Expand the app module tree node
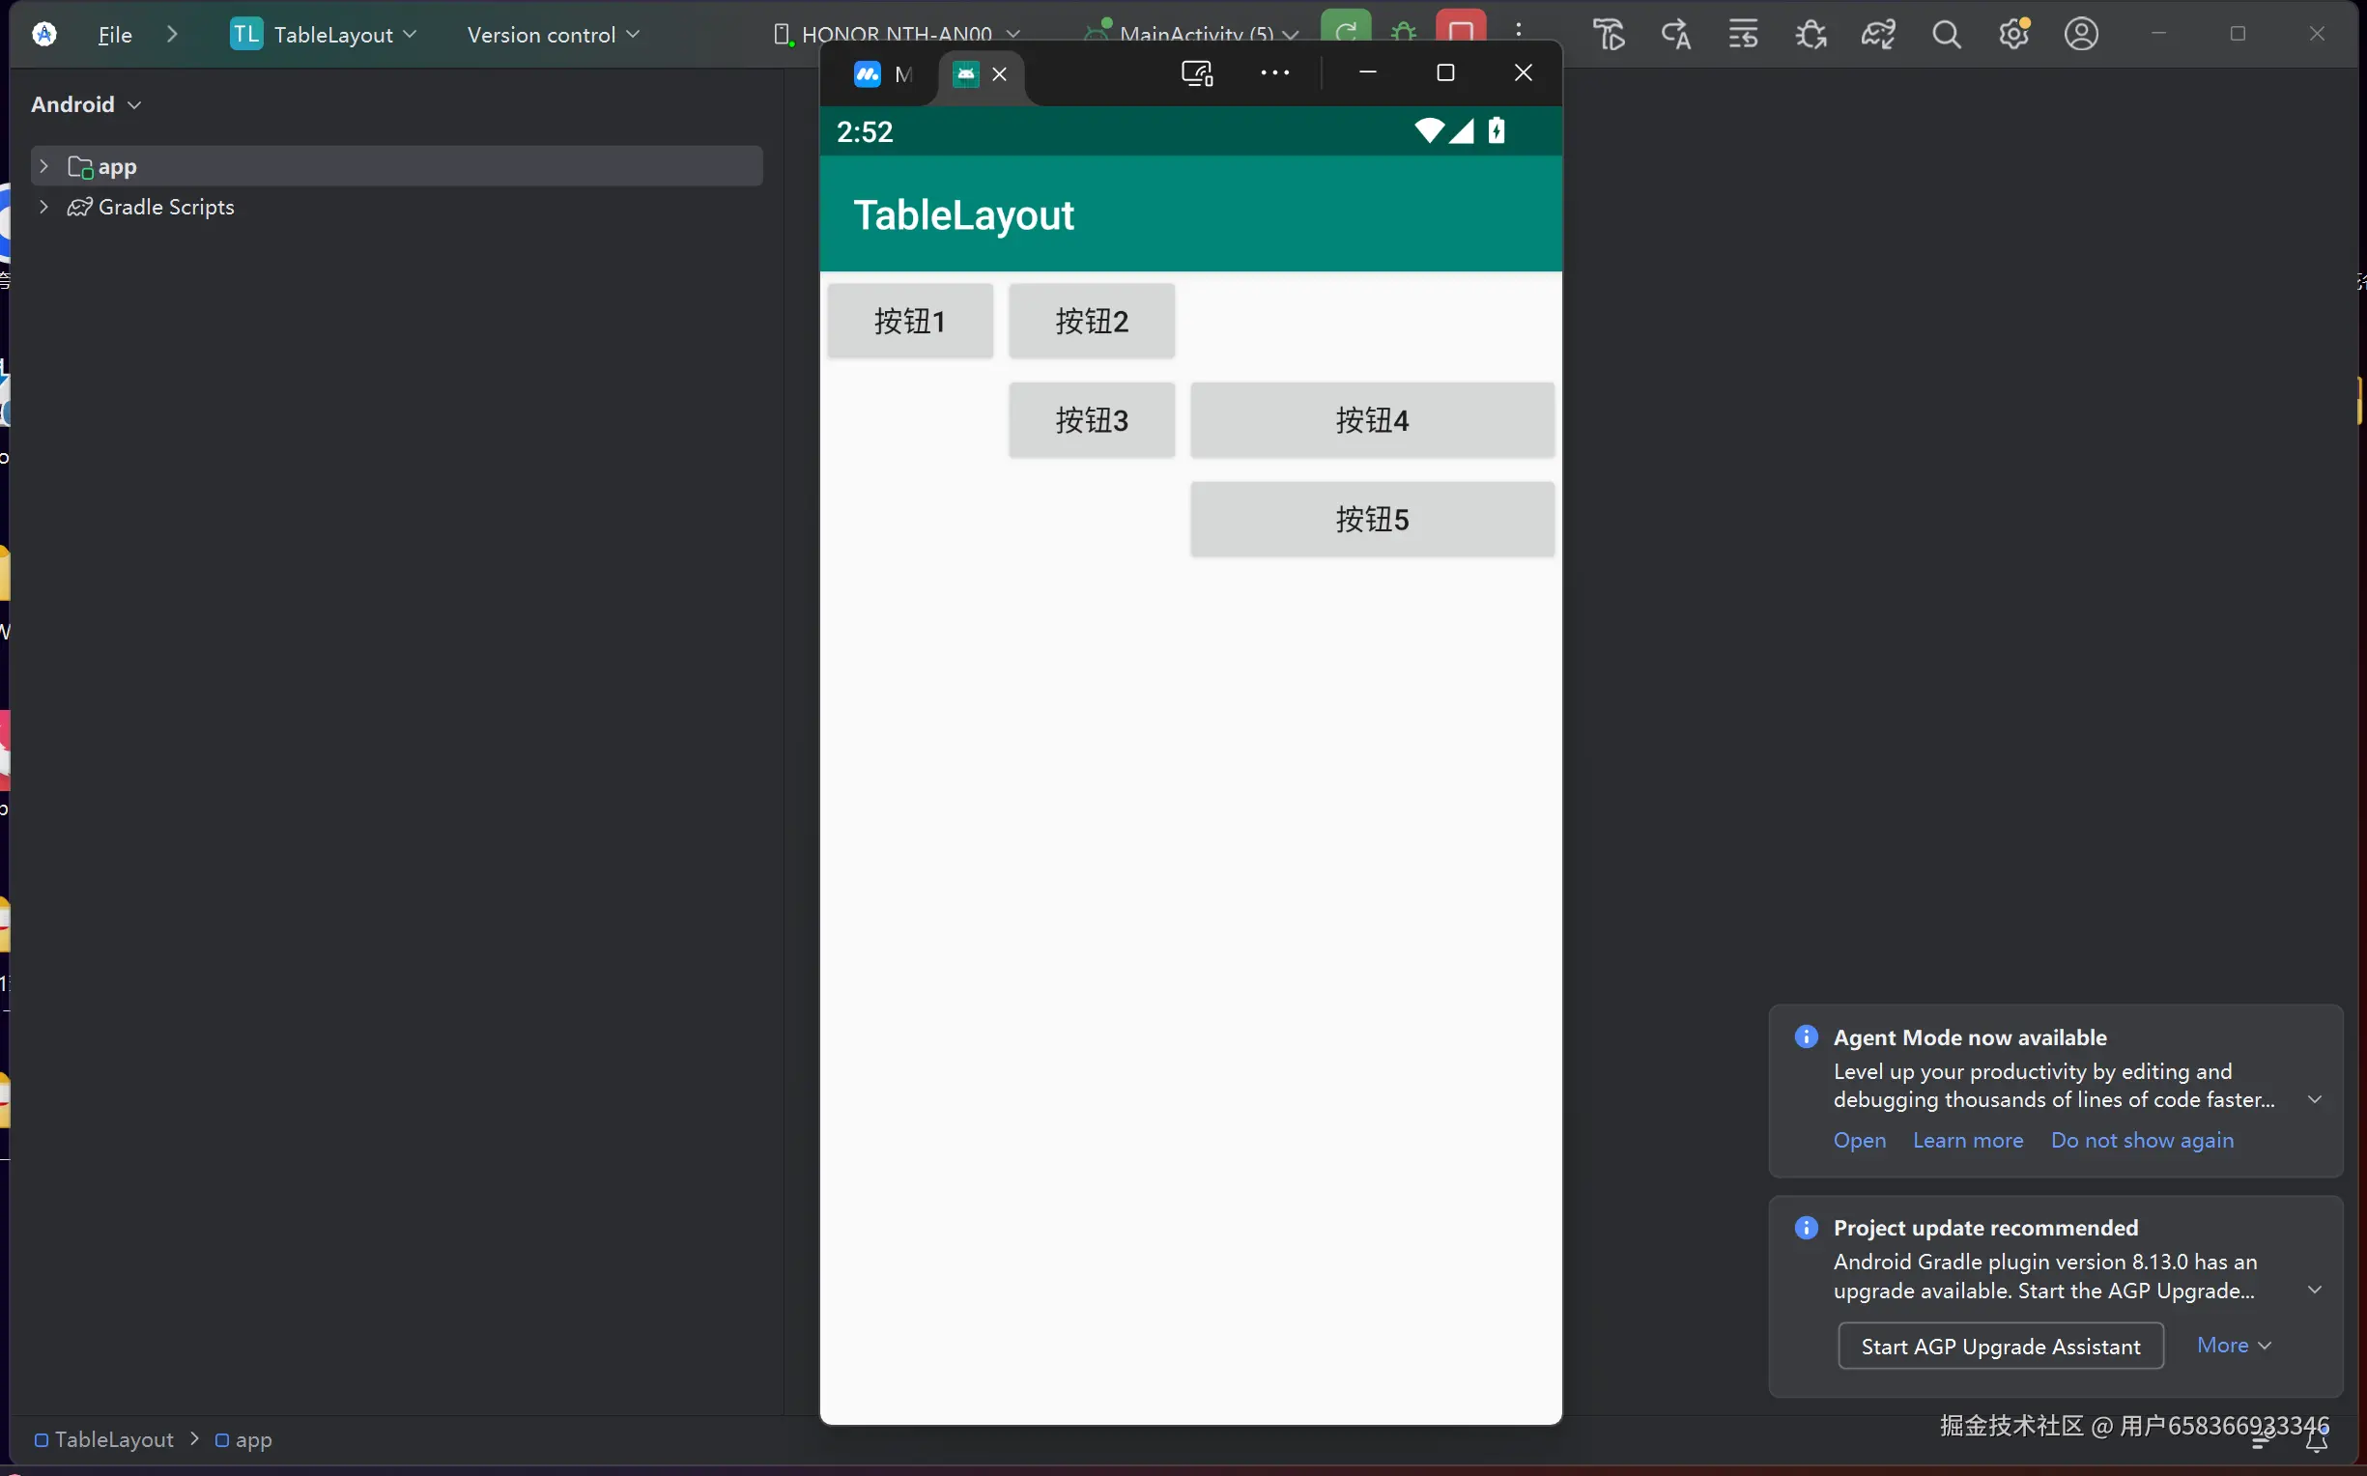Screen dimensions: 2367x1476 coord(43,167)
